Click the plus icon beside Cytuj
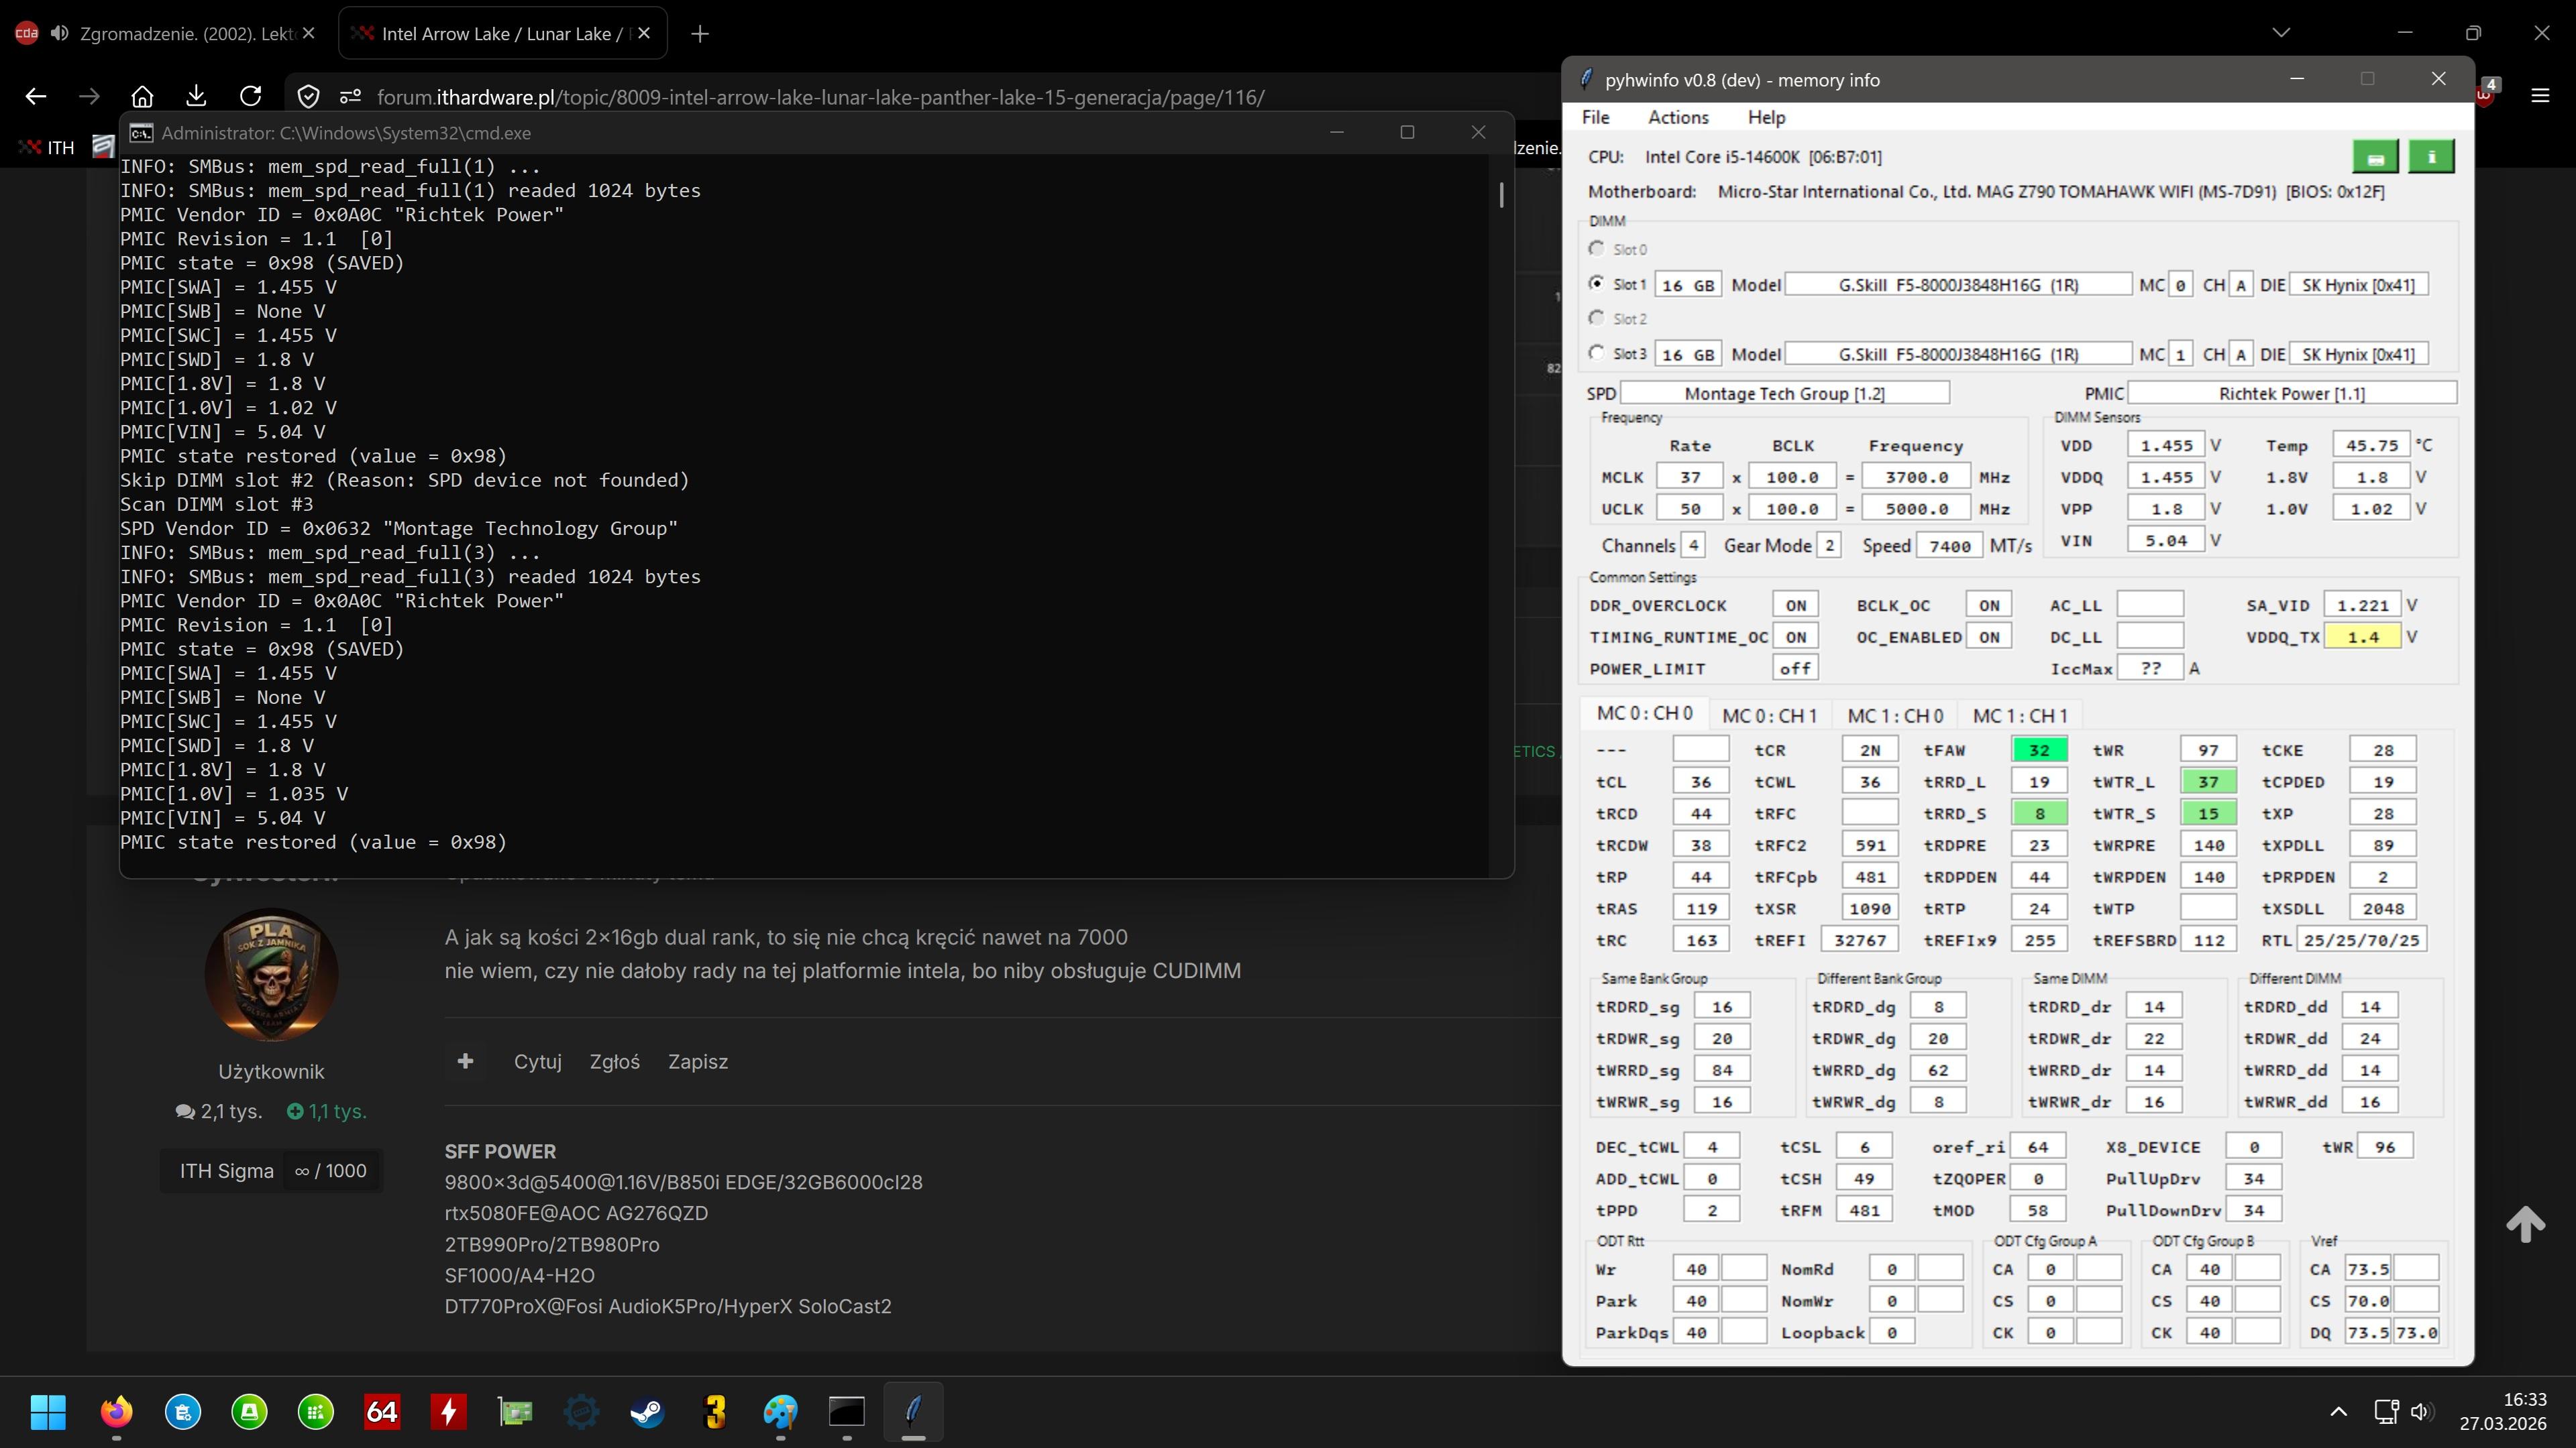 [465, 1061]
